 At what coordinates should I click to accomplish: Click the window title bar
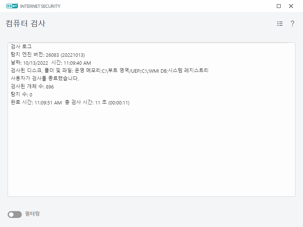(151, 6)
